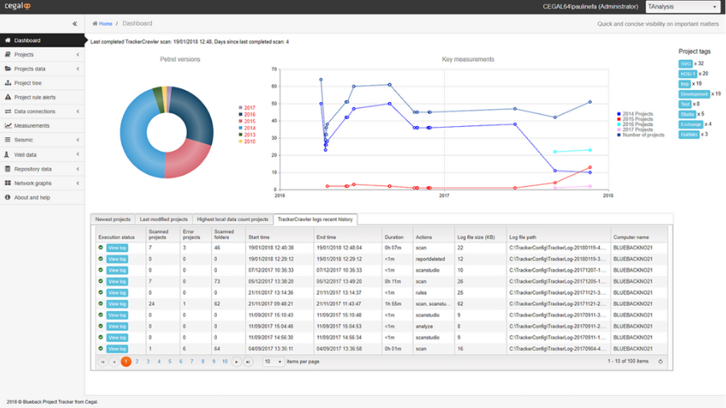Image resolution: width=726 pixels, height=408 pixels.
Task: Open the TAnalysis dropdown in header
Action: click(x=683, y=6)
